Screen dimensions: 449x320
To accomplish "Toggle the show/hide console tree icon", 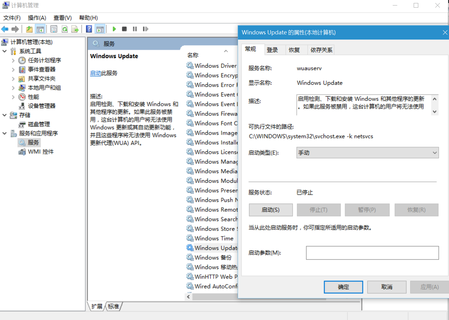I will point(40,29).
